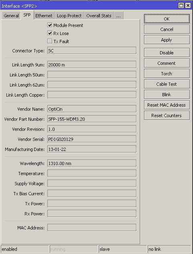Screen dimensions: 193x254
Task: Apply the interface settings
Action: tap(167, 40)
